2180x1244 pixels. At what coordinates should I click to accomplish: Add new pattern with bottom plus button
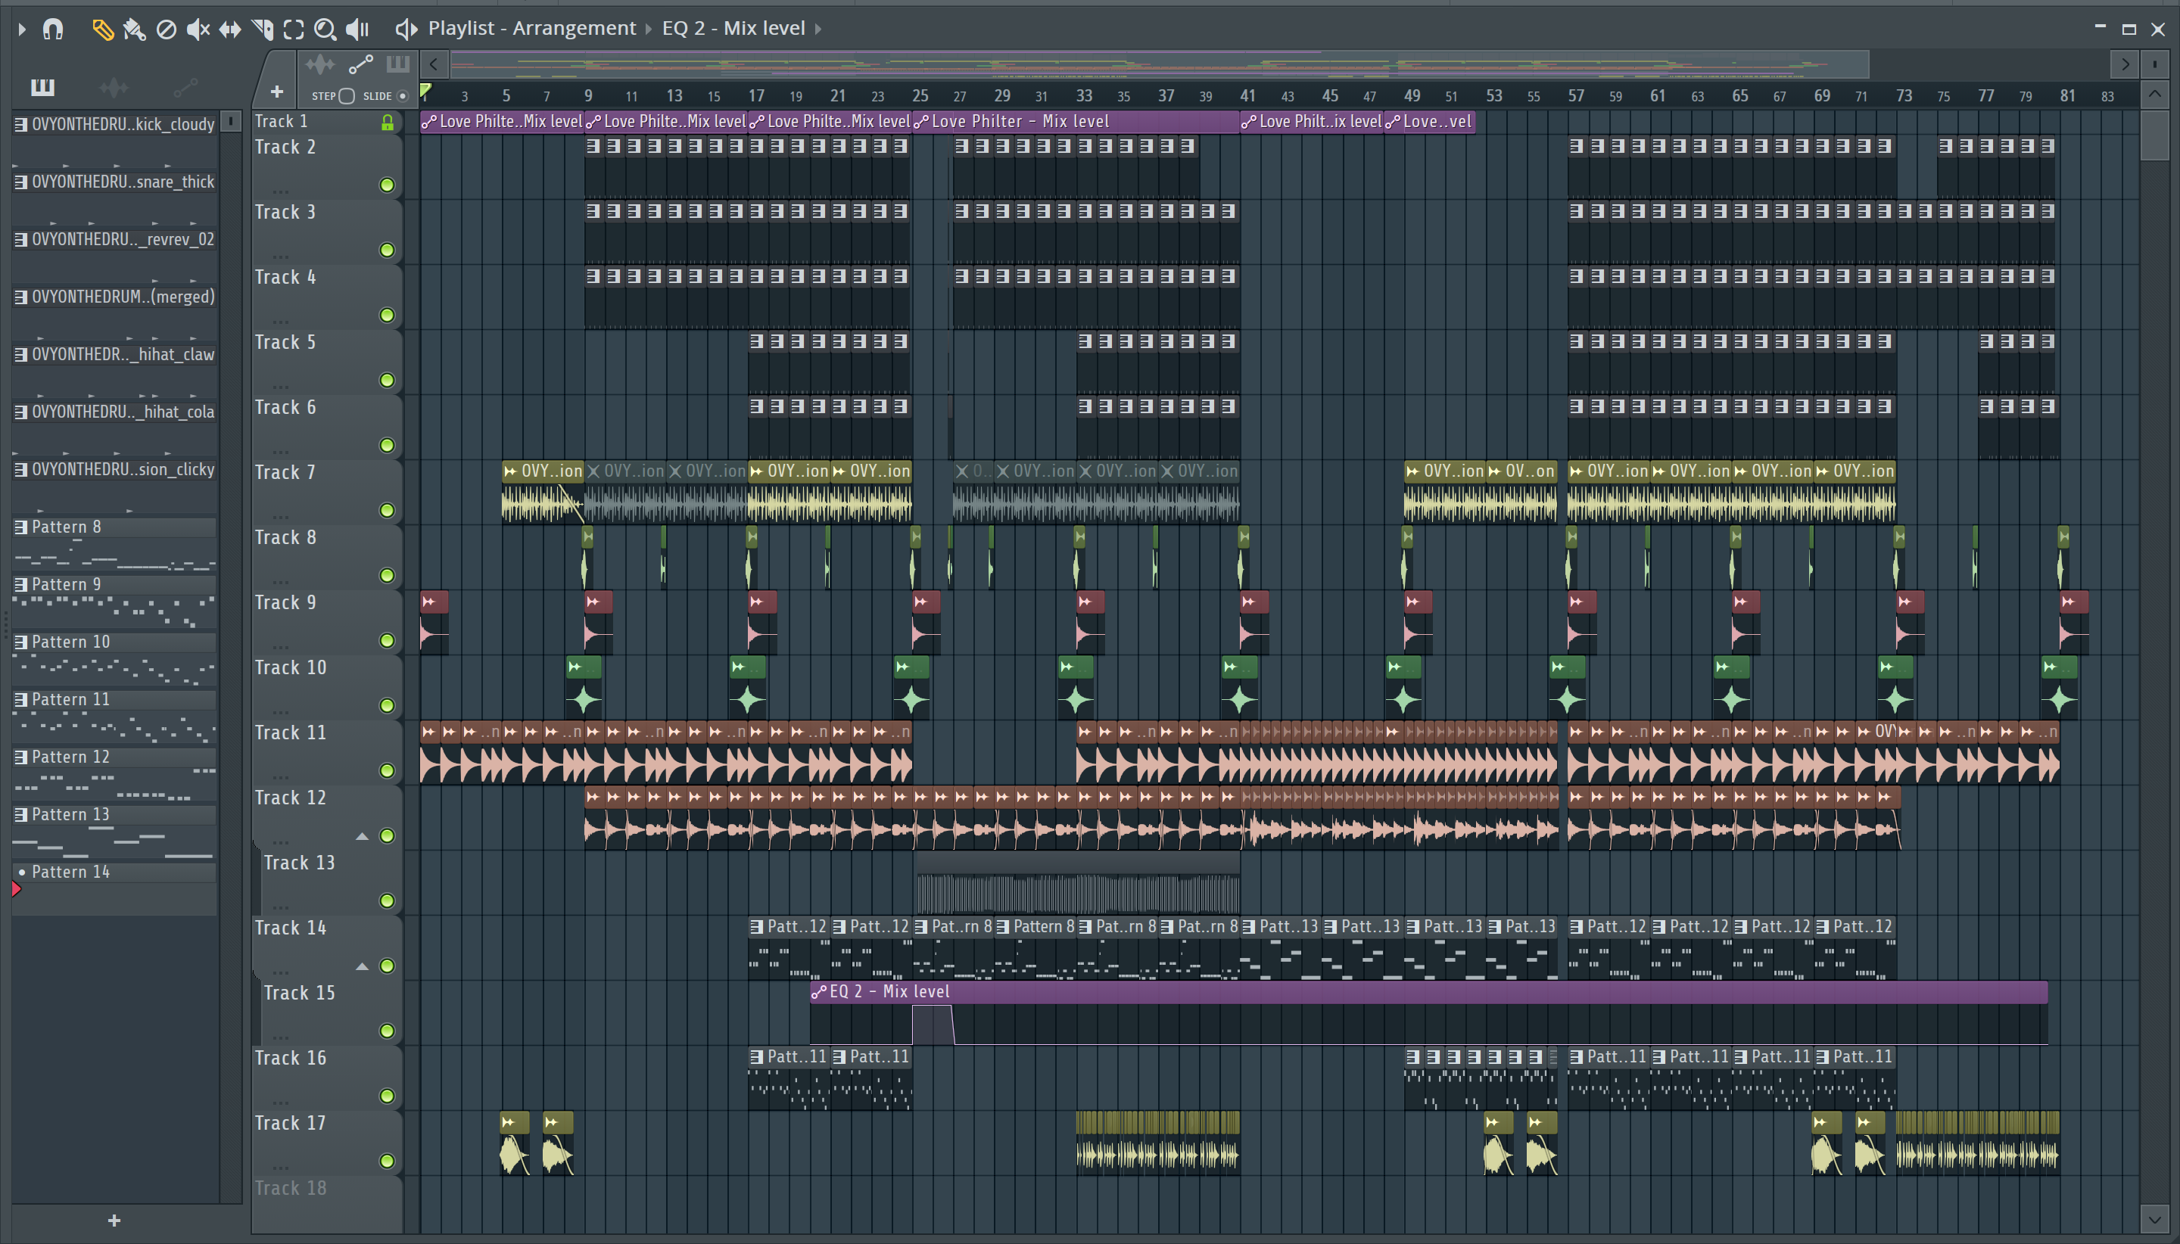114,1220
